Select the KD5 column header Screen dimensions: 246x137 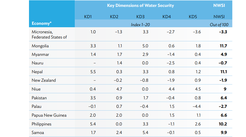pos(193,17)
